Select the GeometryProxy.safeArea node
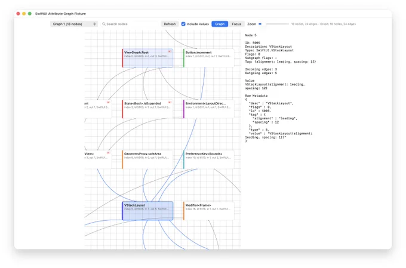 click(x=147, y=159)
